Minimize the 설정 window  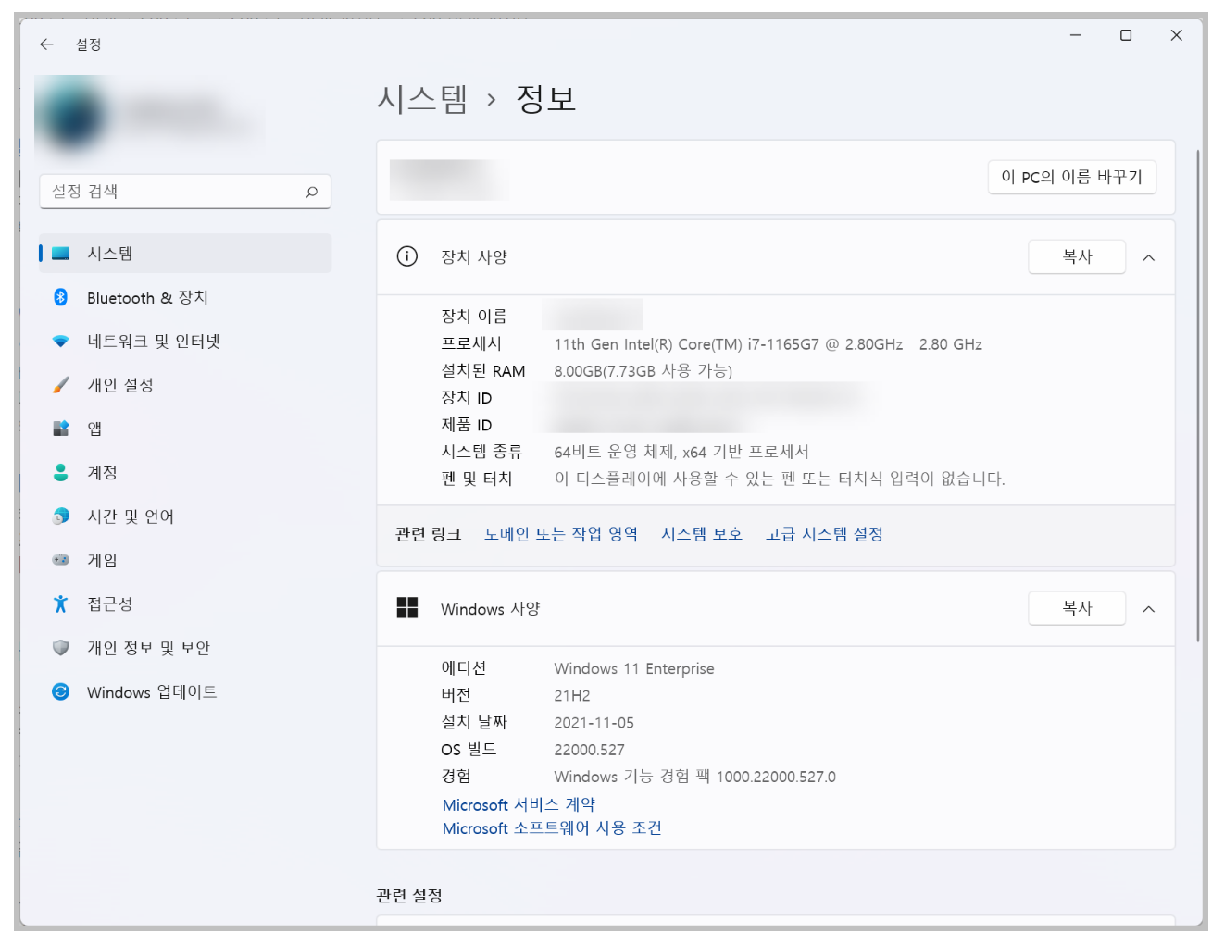pos(1076,35)
